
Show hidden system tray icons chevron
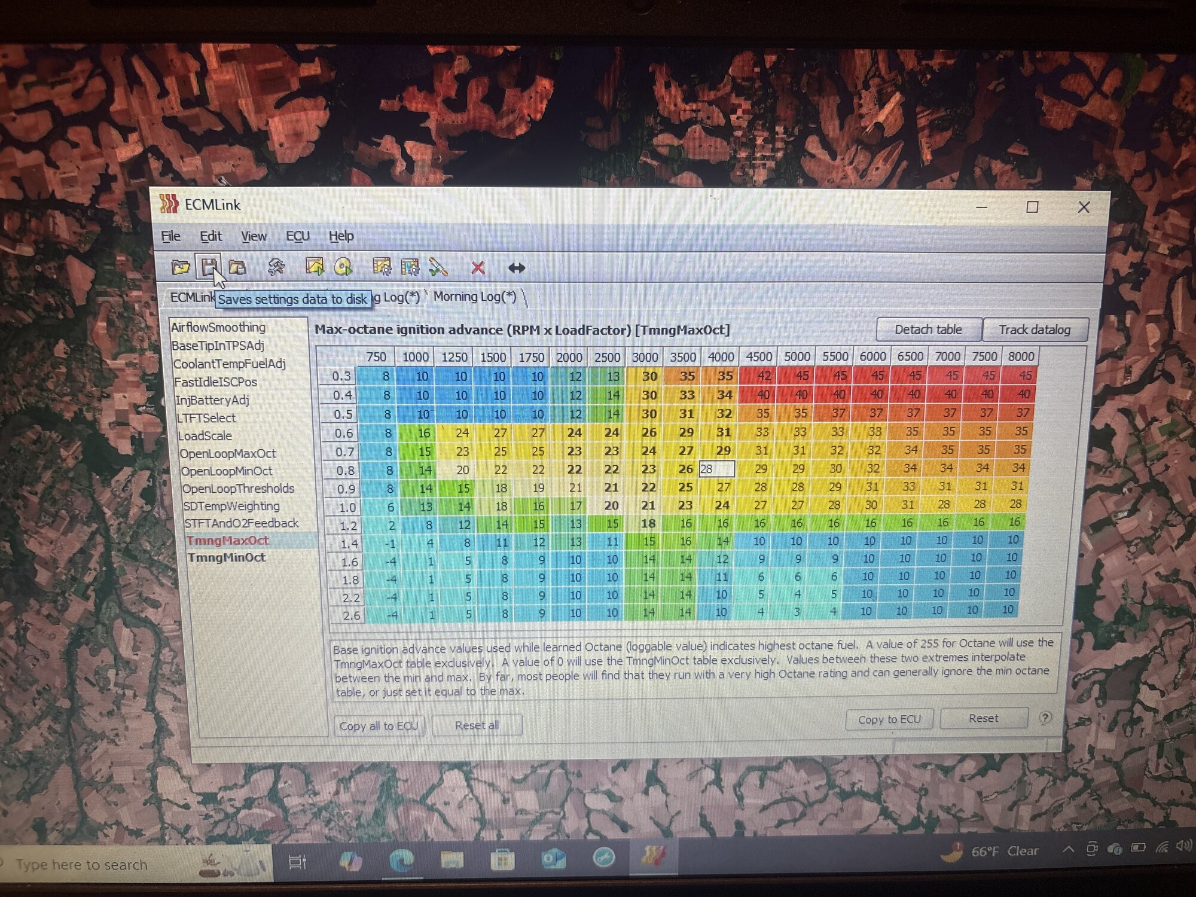pyautogui.click(x=1069, y=849)
